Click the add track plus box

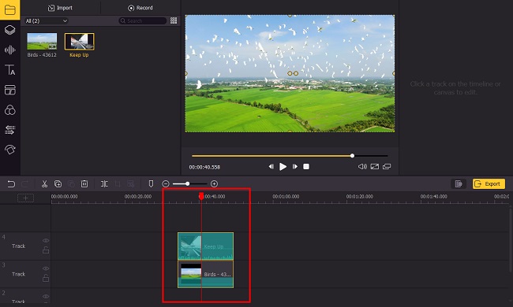click(x=25, y=198)
